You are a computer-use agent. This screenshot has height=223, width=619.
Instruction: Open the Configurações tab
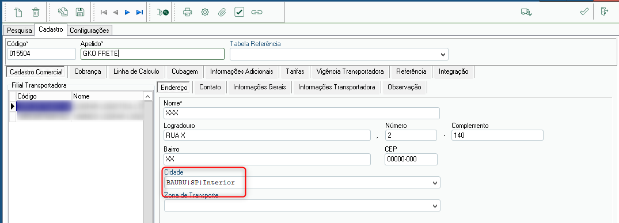[x=89, y=31]
